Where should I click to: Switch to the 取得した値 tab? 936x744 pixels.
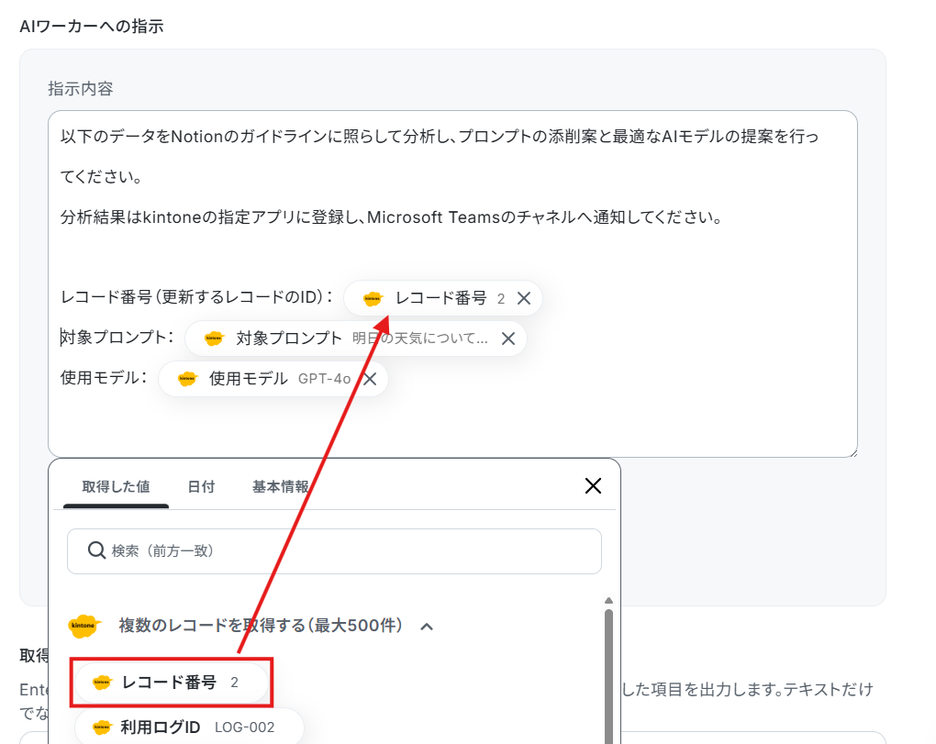116,487
